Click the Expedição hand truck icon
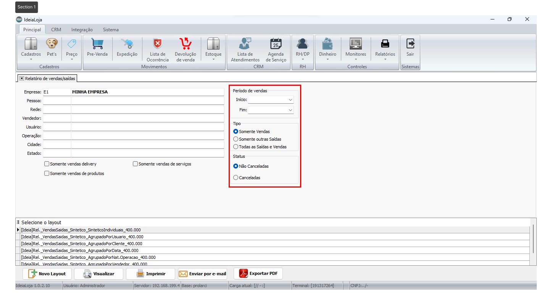This screenshot has width=552, height=305. tap(127, 45)
